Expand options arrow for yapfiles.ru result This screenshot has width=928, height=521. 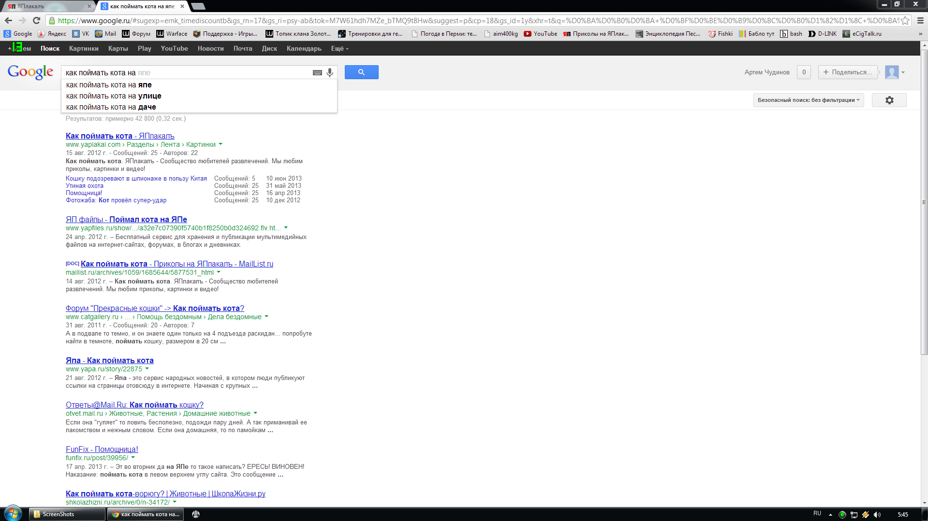pos(286,228)
